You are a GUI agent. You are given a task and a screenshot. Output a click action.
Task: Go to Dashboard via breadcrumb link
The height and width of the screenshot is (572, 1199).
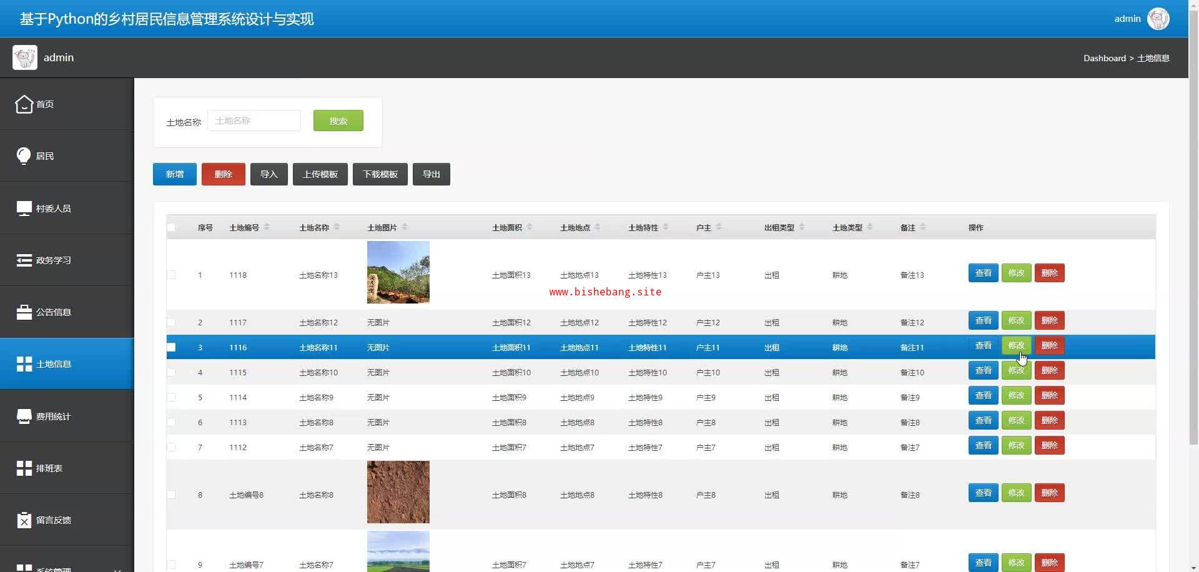coord(1104,58)
